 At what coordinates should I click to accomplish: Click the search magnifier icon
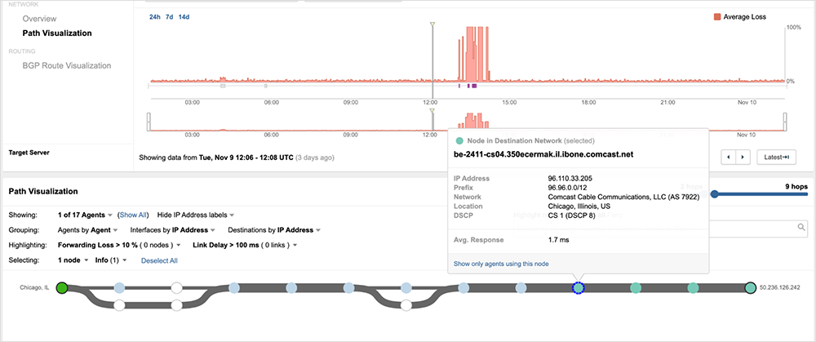point(801,227)
